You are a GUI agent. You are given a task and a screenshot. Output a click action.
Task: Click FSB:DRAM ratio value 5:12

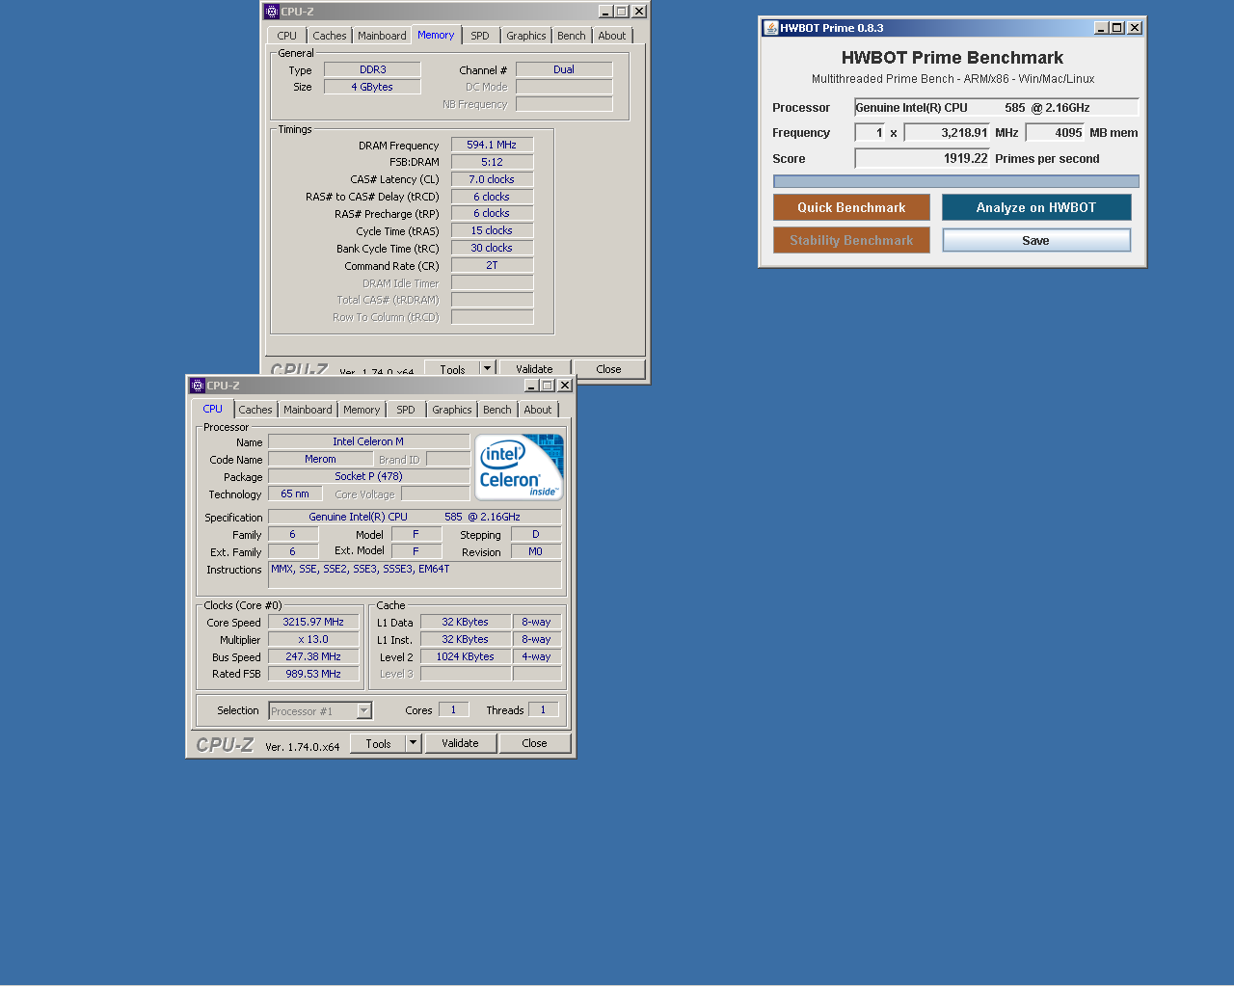[x=492, y=163]
